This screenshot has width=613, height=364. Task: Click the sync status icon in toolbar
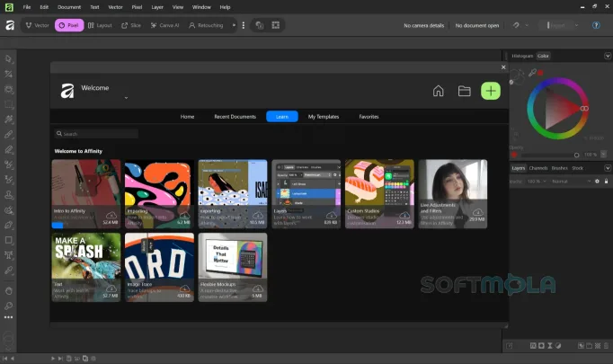516,25
